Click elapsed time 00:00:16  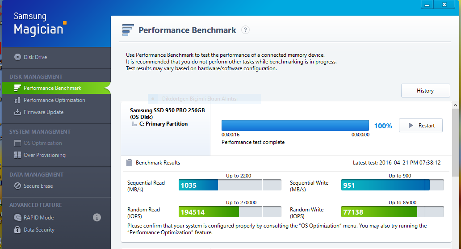click(230, 135)
